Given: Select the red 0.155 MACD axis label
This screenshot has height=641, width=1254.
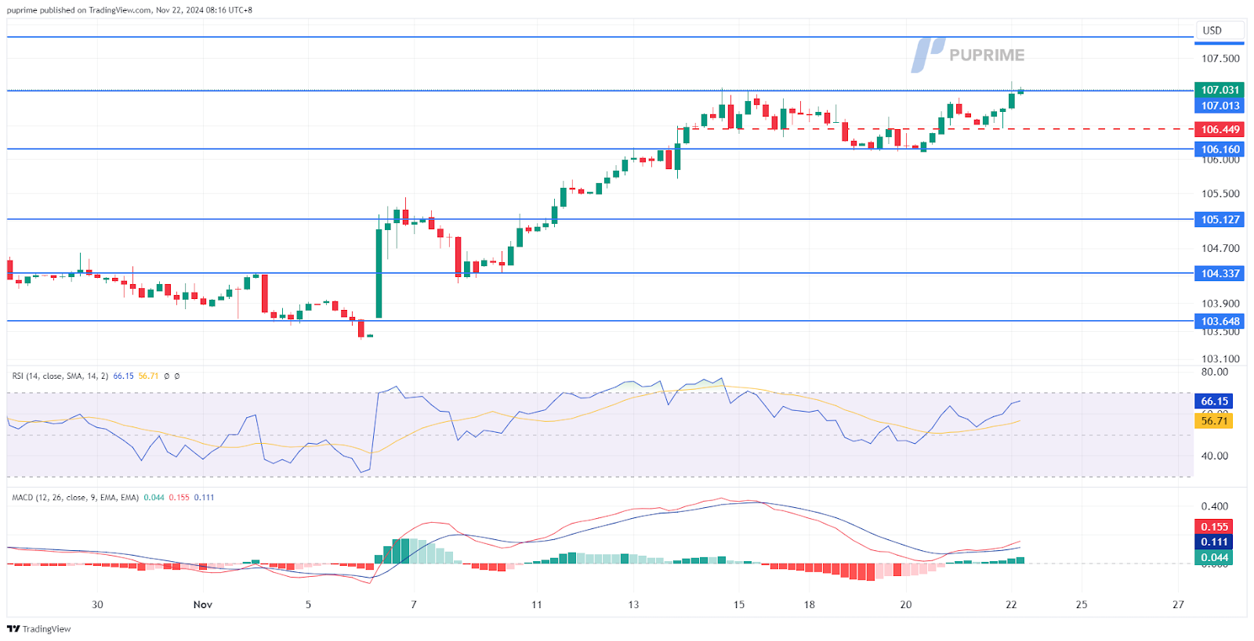Looking at the screenshot, I should (x=1214, y=527).
